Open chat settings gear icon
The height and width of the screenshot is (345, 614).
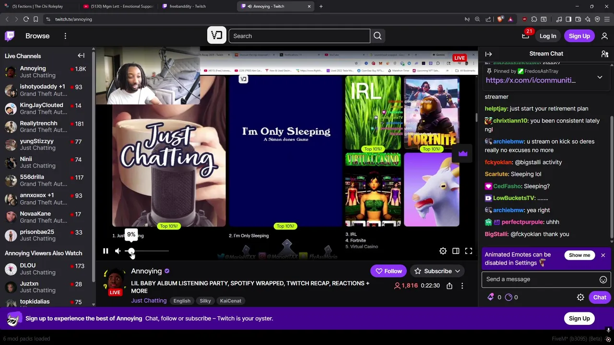(x=580, y=298)
